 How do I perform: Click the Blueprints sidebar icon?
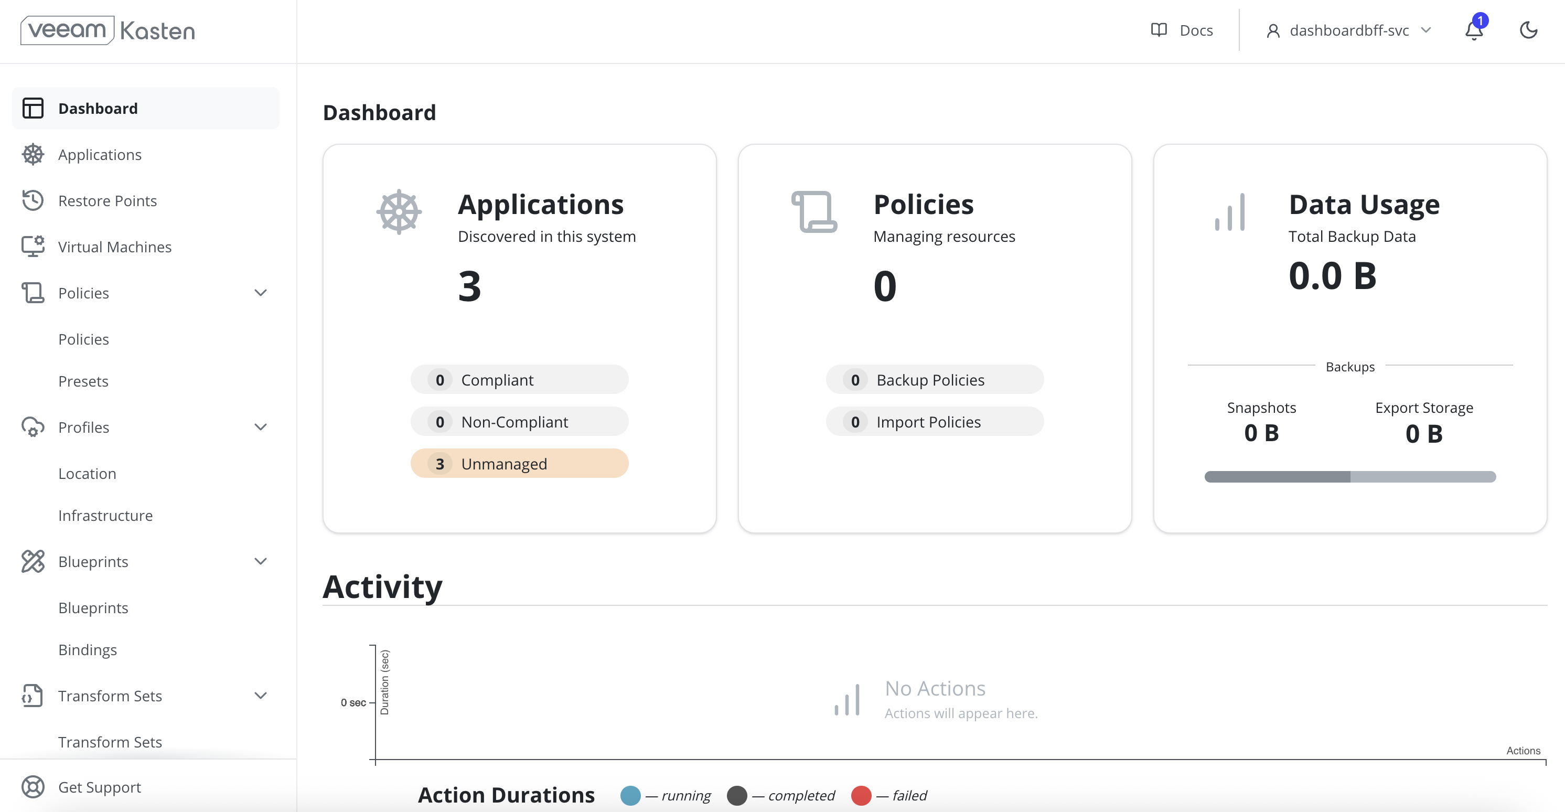[33, 562]
